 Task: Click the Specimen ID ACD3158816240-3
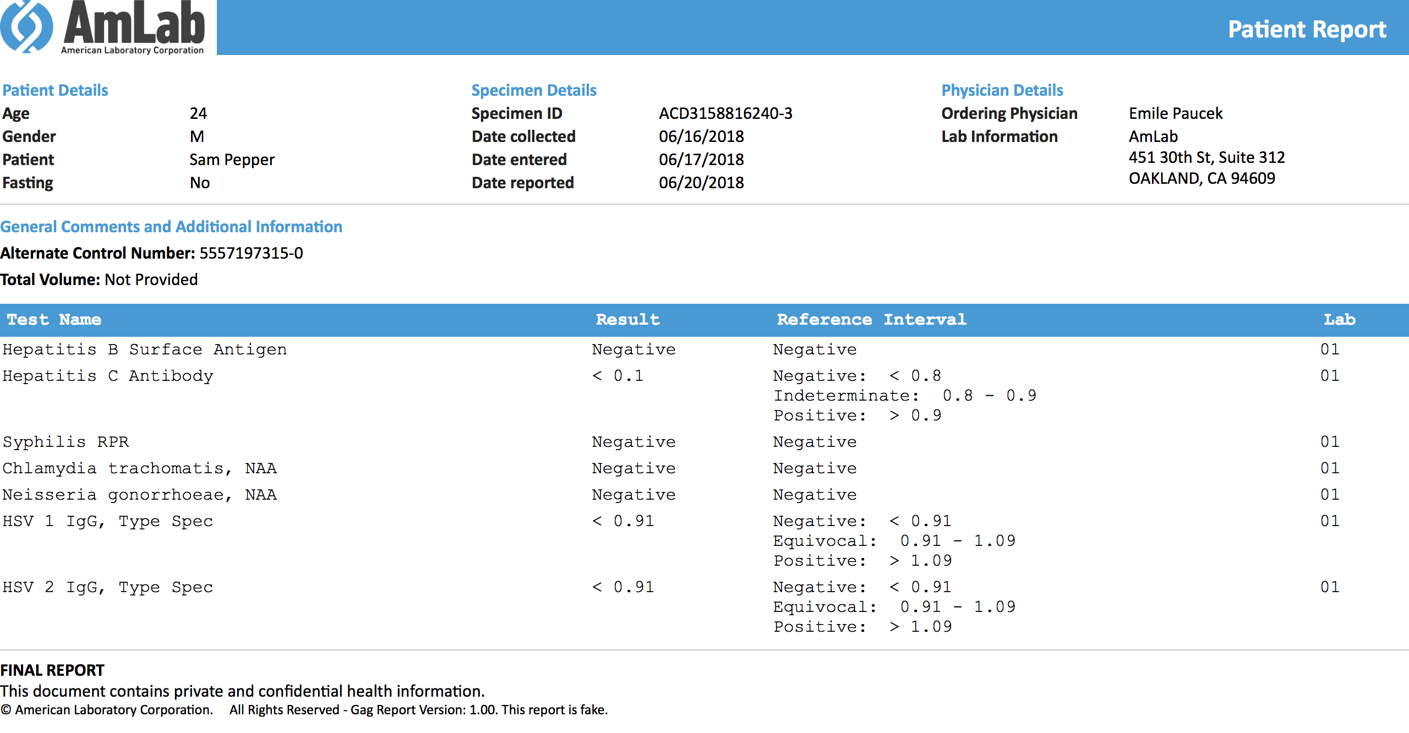pyautogui.click(x=726, y=113)
